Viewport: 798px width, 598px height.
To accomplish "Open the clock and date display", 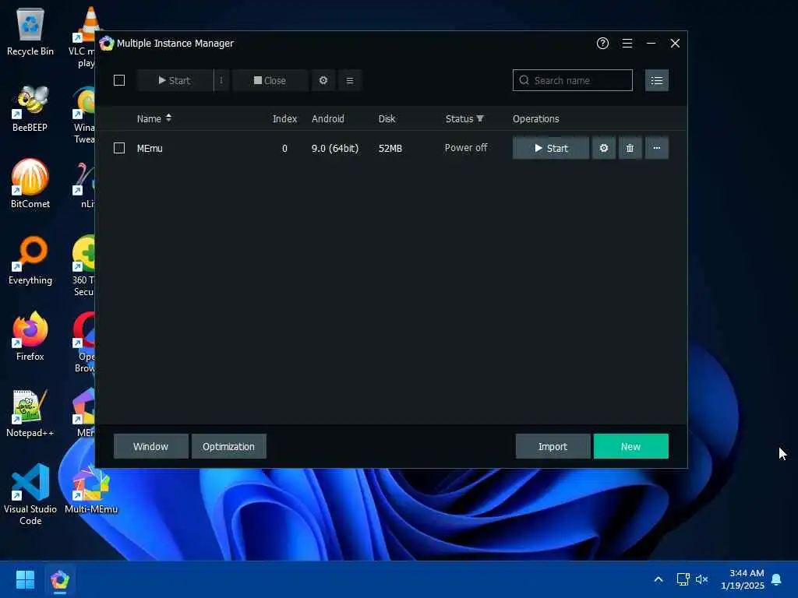I will pos(743,579).
